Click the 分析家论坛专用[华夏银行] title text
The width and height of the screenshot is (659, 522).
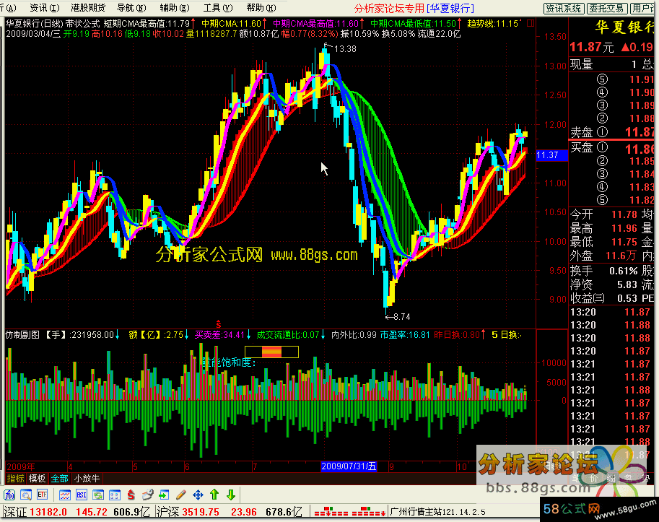(x=414, y=8)
